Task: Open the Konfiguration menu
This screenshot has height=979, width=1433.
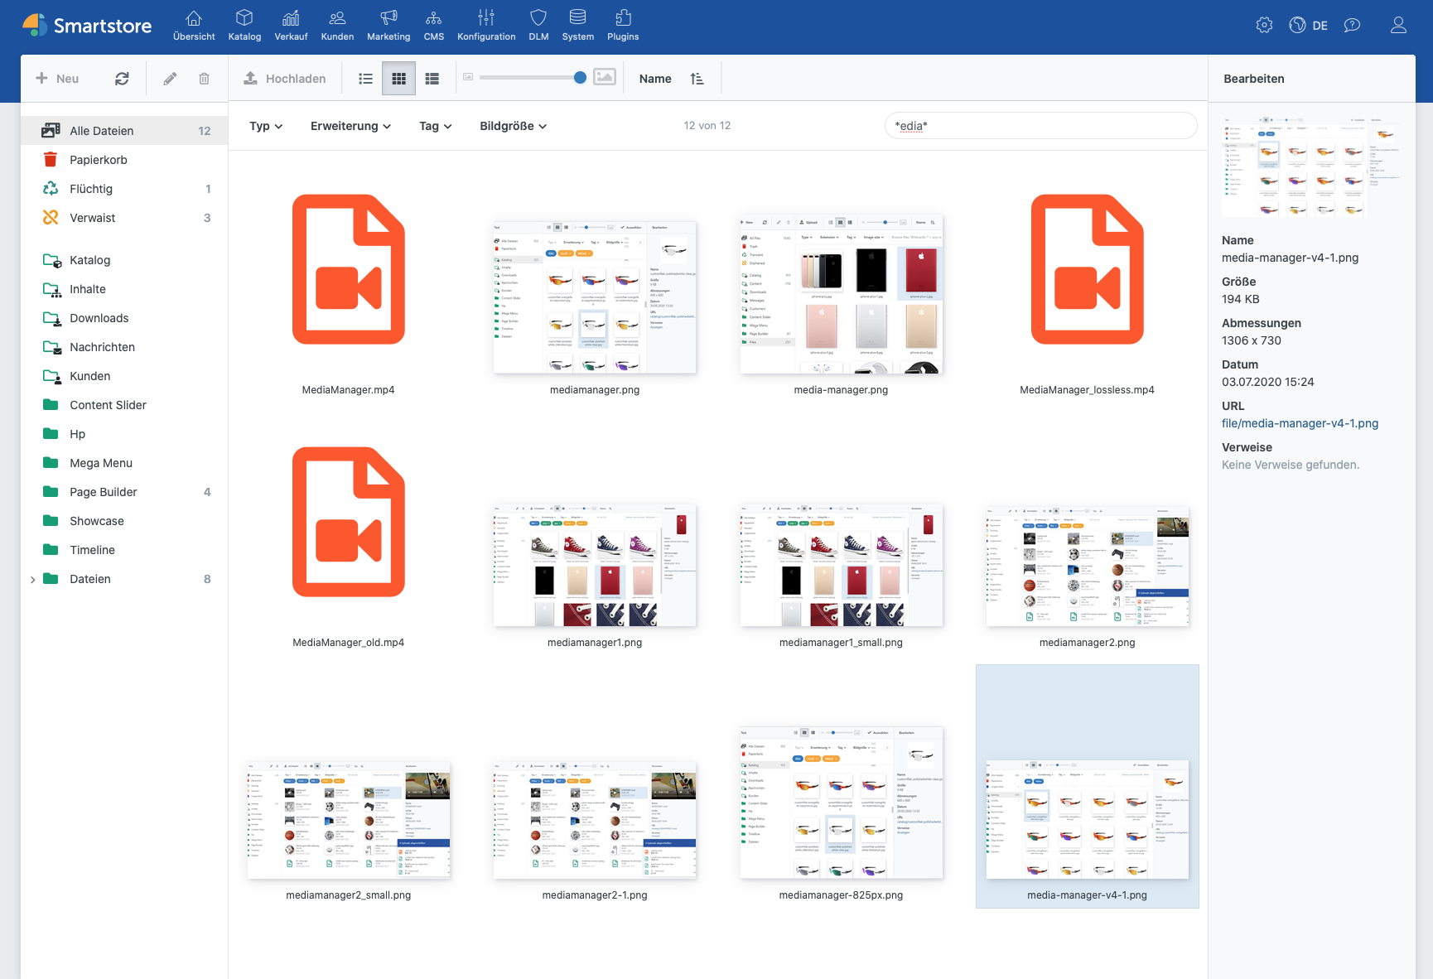Action: point(486,25)
